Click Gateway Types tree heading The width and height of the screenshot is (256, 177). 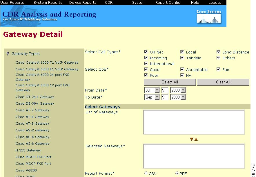[26, 54]
